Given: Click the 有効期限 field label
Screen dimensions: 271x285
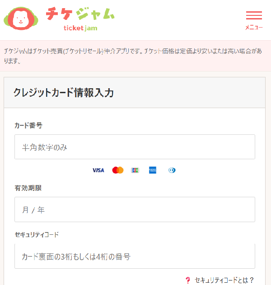Looking at the screenshot, I should pyautogui.click(x=28, y=188).
